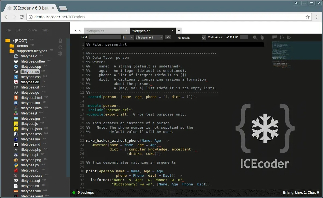Image resolution: width=323 pixels, height=198 pixels.
Task: Open the Source menu
Action: tap(31, 30)
